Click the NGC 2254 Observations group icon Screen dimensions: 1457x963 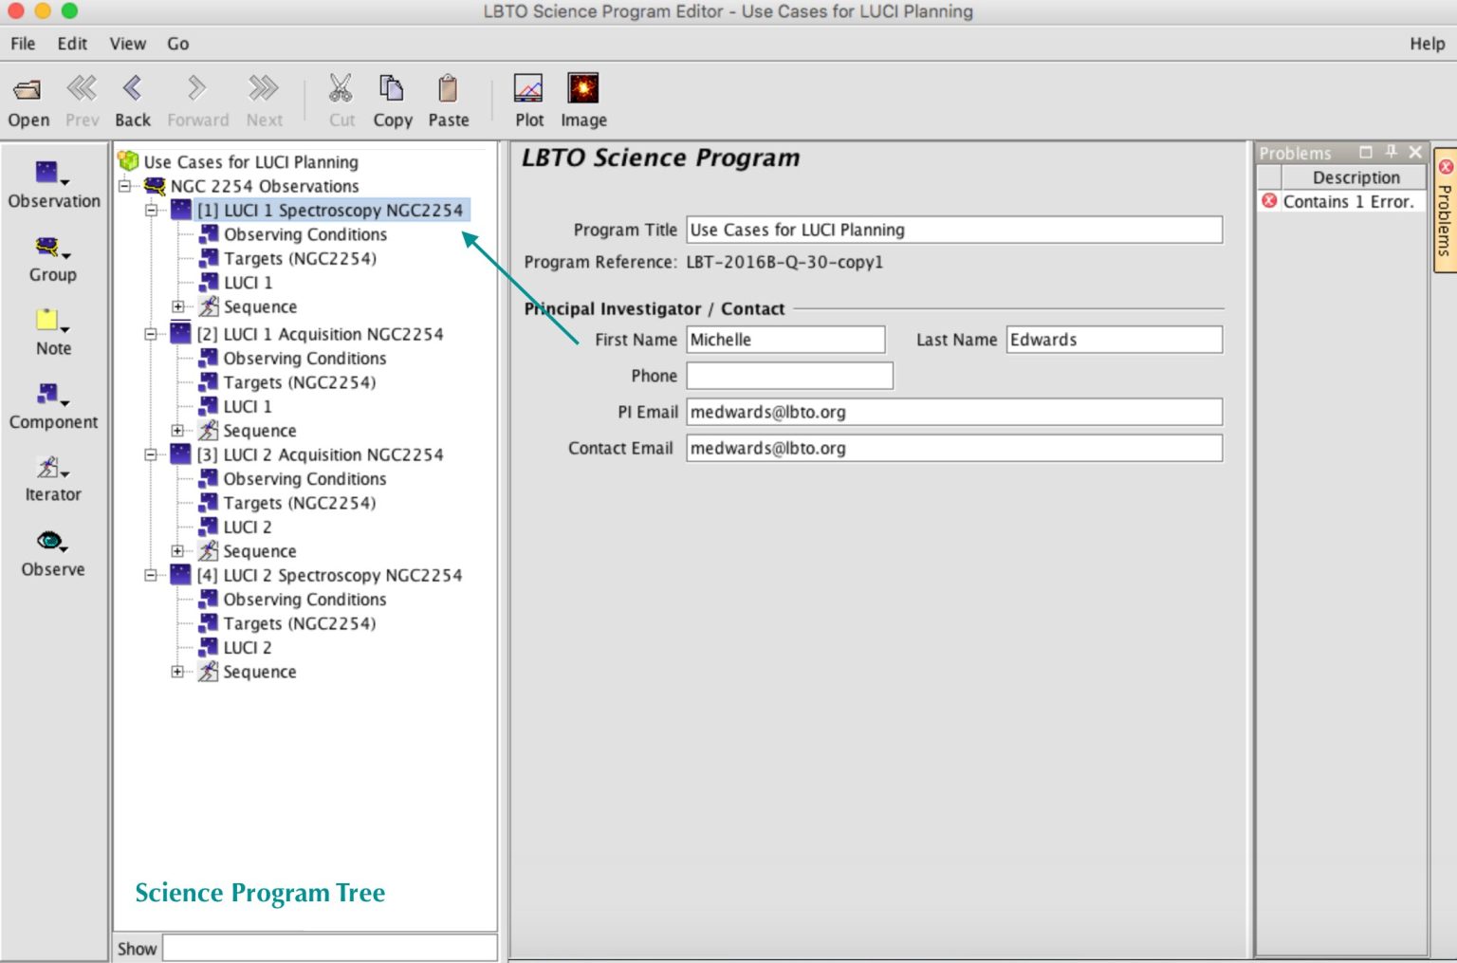pyautogui.click(x=154, y=186)
